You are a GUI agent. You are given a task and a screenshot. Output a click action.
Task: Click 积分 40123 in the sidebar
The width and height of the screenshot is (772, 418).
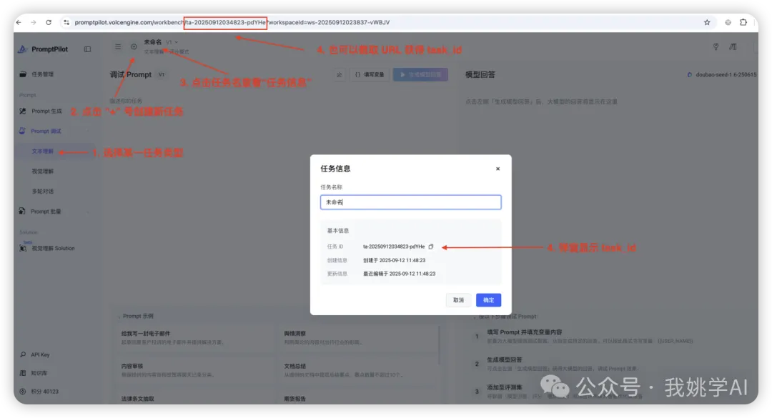44,392
